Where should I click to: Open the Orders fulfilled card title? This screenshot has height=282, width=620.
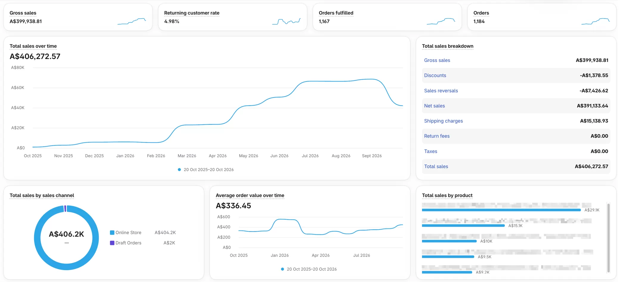[x=336, y=13]
